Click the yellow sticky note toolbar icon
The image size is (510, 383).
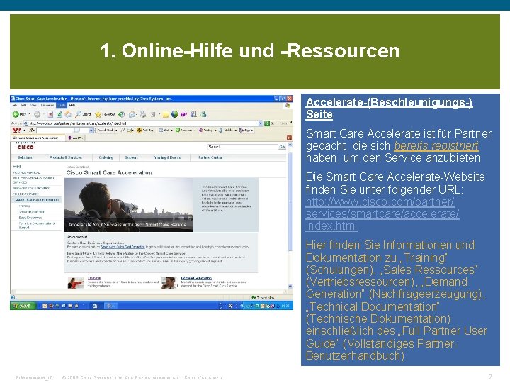tap(166, 114)
